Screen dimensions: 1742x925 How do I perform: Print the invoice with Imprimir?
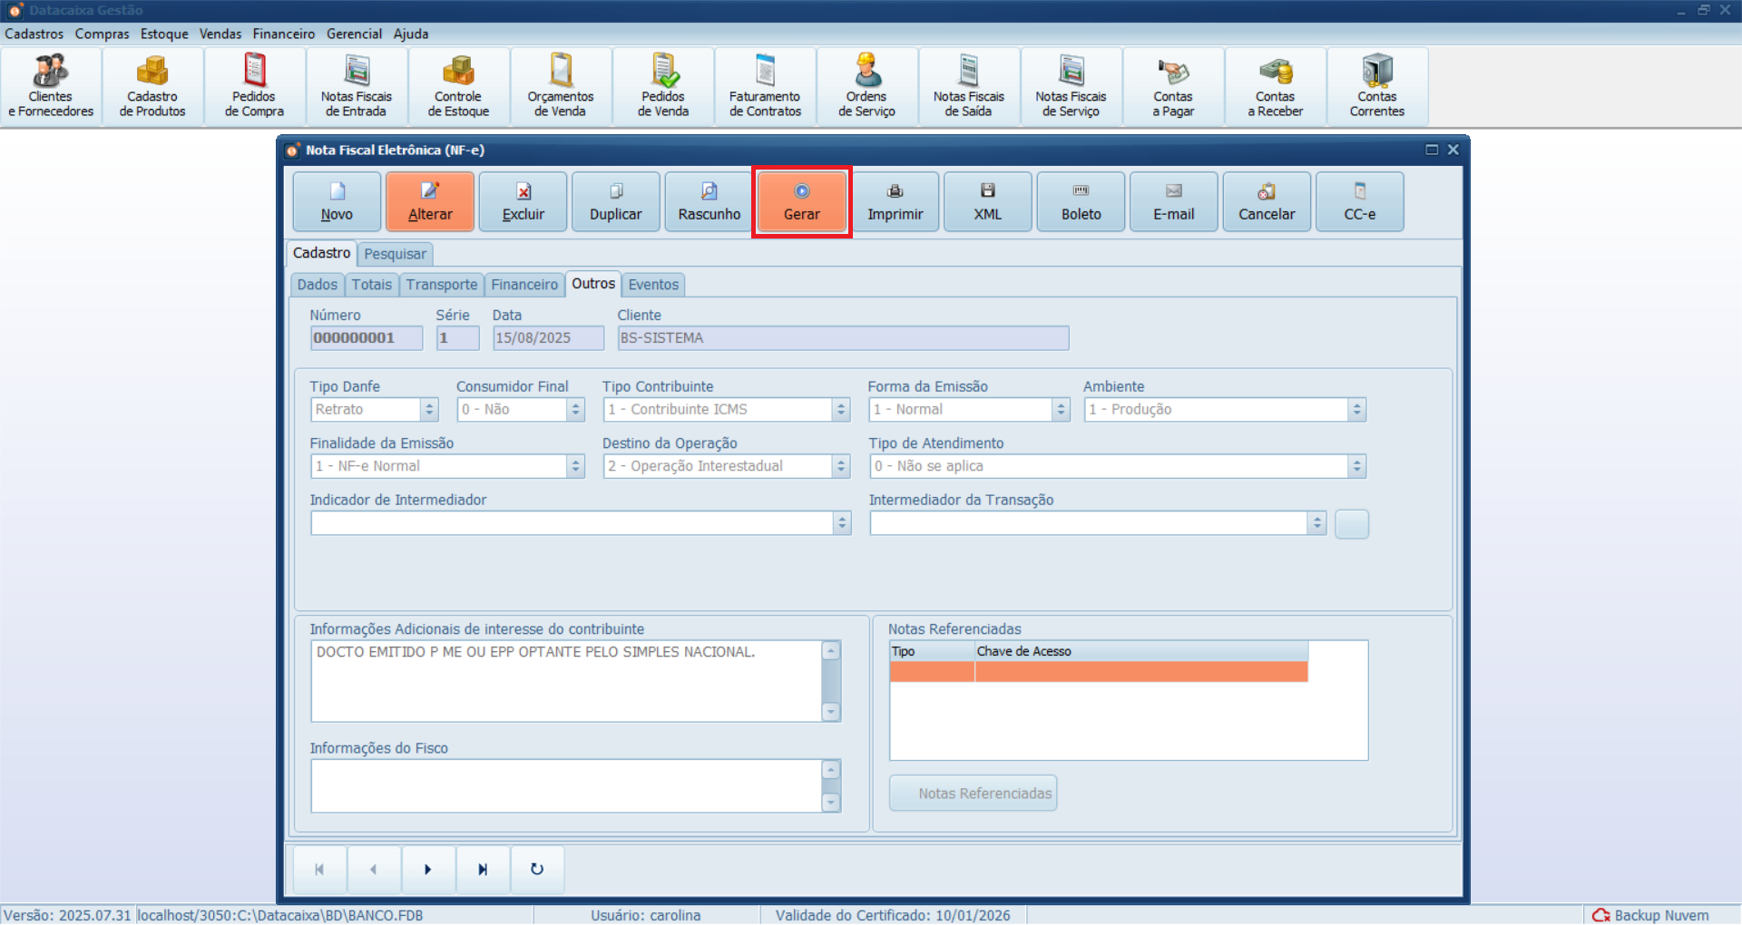895,202
